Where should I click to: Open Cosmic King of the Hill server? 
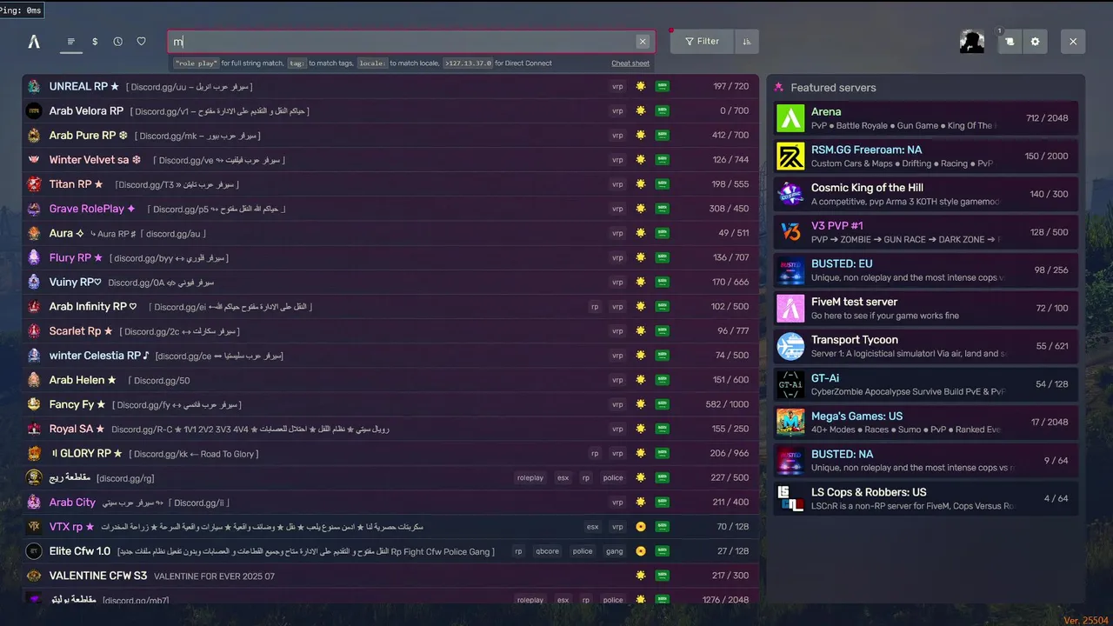[926, 194]
